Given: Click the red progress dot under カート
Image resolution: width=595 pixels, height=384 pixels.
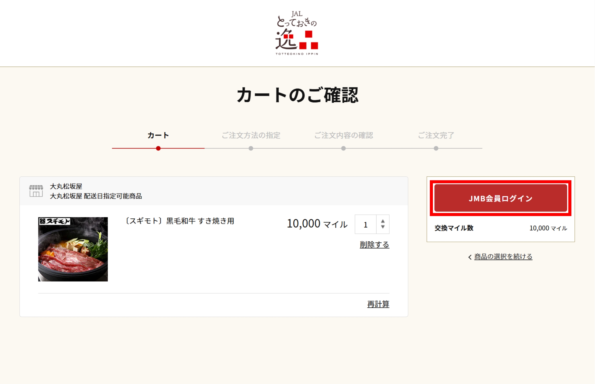Looking at the screenshot, I should click(x=158, y=148).
